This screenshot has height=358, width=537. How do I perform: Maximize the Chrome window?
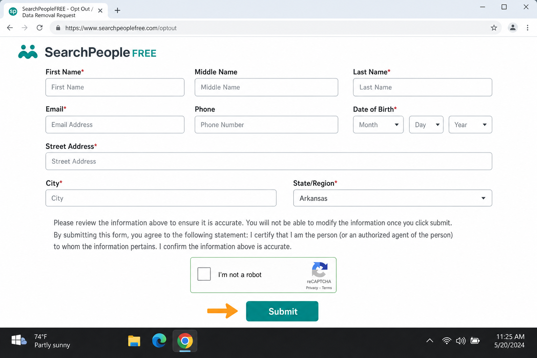(504, 7)
